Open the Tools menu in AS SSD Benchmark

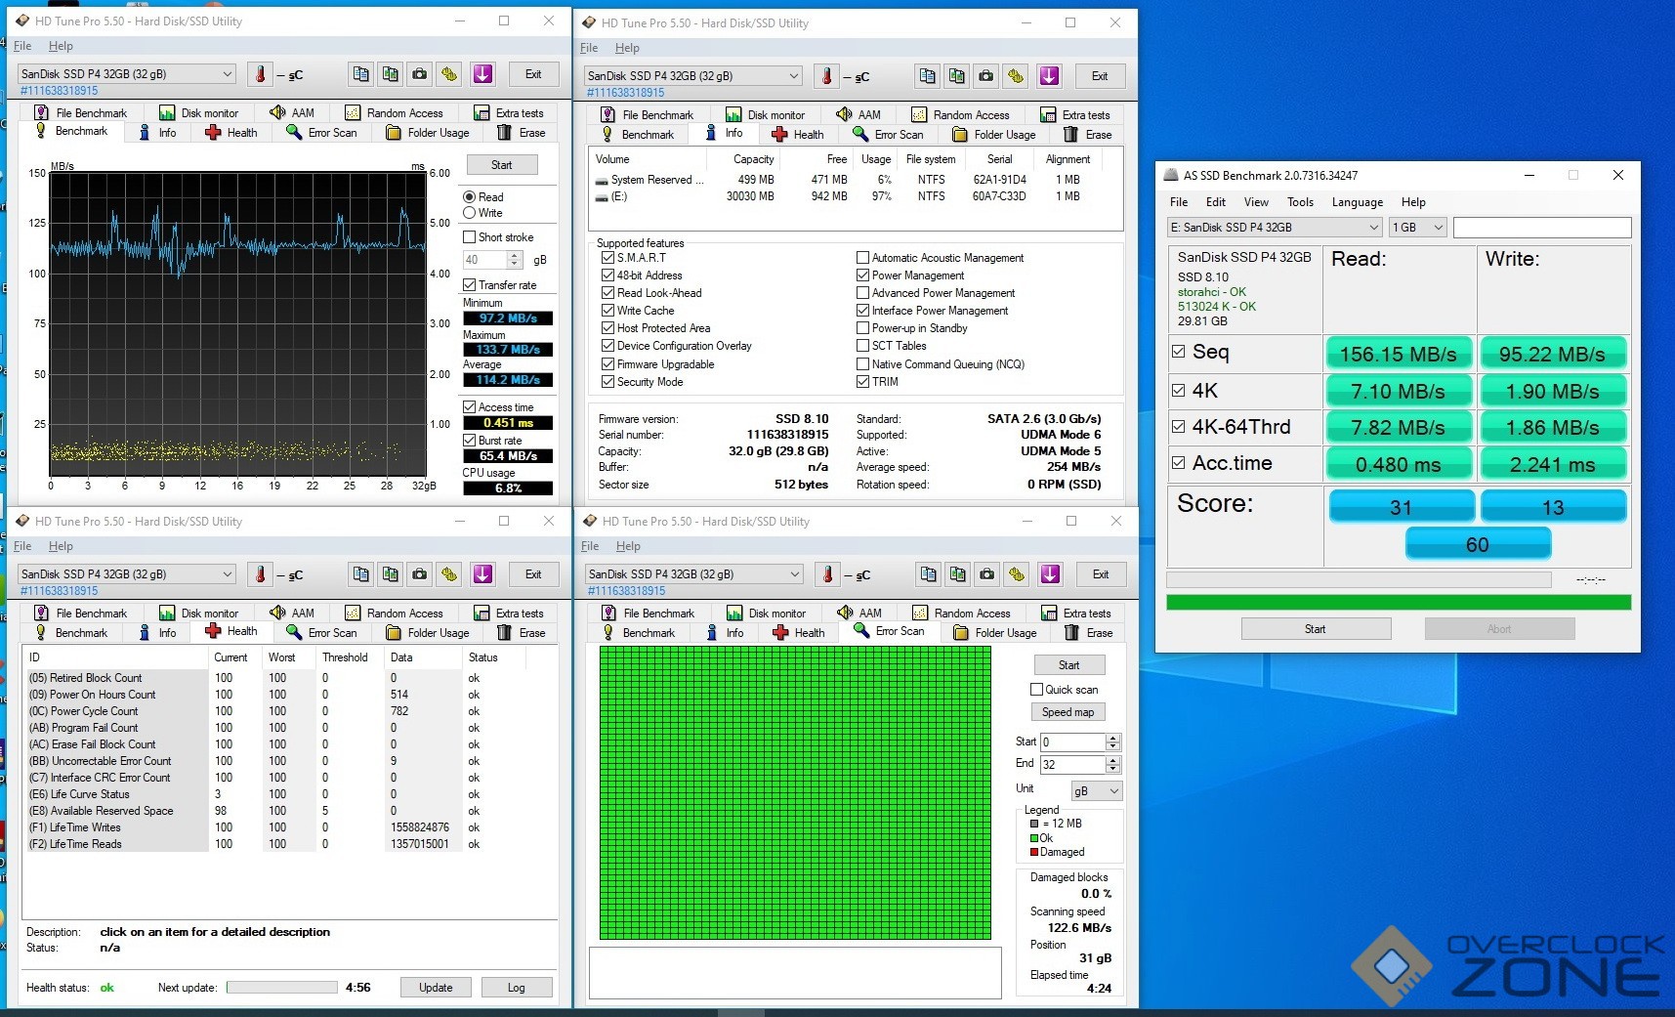click(1300, 202)
